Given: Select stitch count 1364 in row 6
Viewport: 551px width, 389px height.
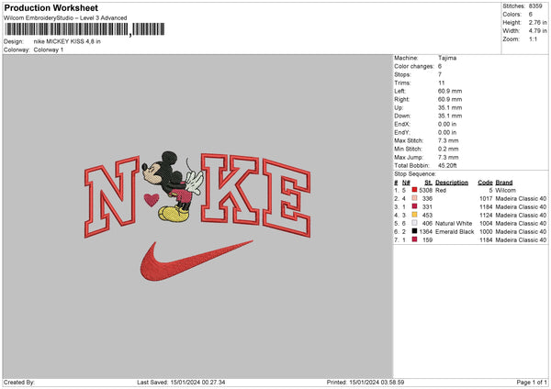Looking at the screenshot, I should [x=425, y=232].
